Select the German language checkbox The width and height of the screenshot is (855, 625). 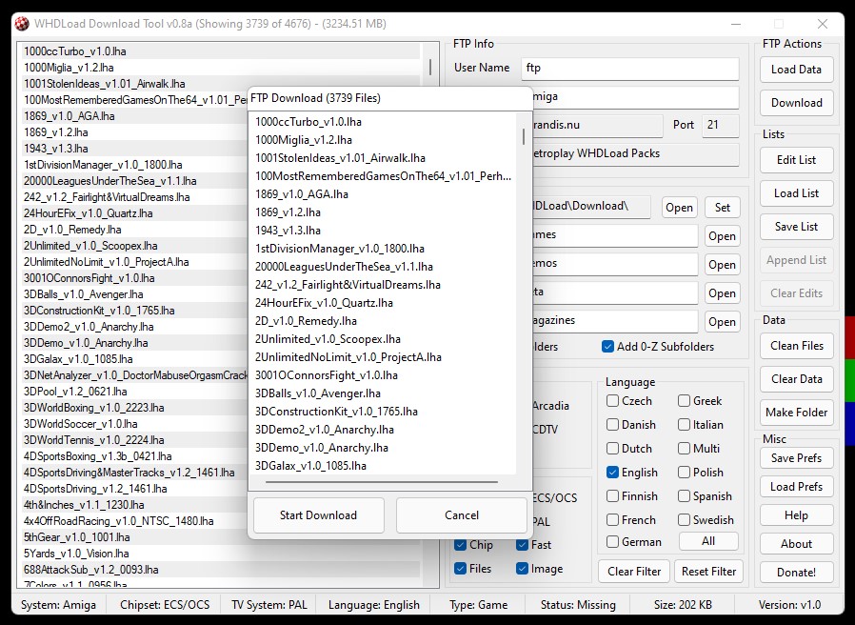click(612, 542)
